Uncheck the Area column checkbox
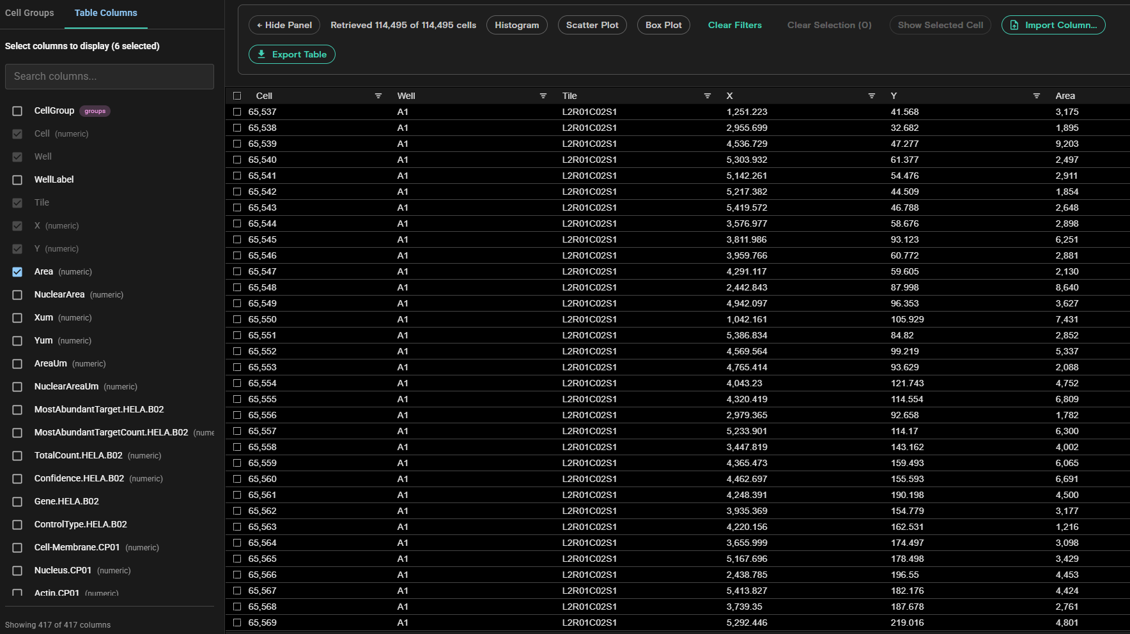The image size is (1130, 634). [17, 272]
